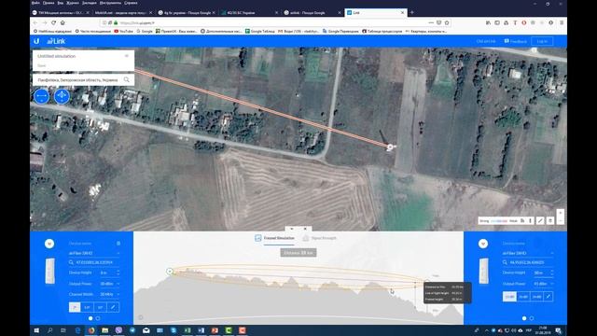Click the antenna marker on the map
The image size is (597, 336).
click(390, 147)
